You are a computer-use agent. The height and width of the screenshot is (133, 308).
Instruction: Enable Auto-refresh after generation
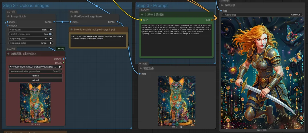(60, 71)
